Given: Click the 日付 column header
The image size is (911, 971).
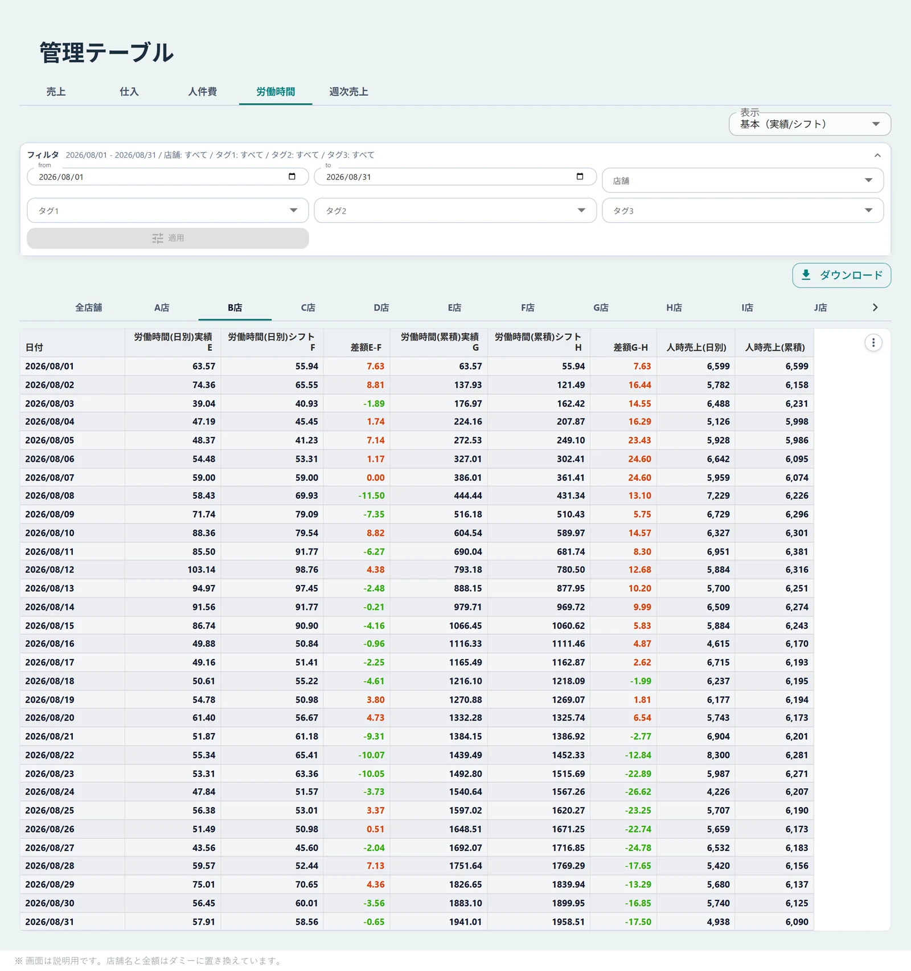Looking at the screenshot, I should coord(72,342).
